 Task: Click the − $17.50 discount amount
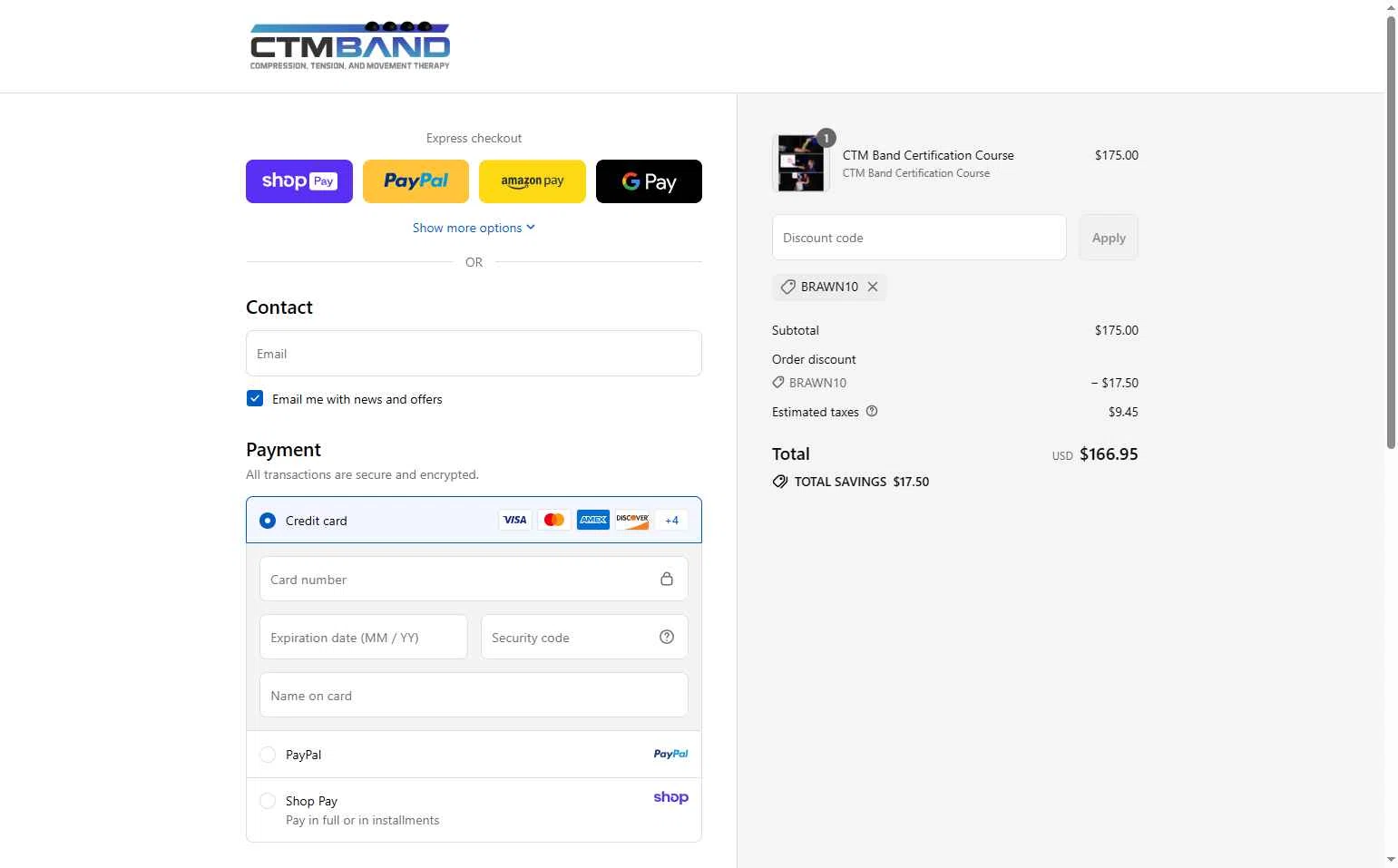(x=1114, y=383)
